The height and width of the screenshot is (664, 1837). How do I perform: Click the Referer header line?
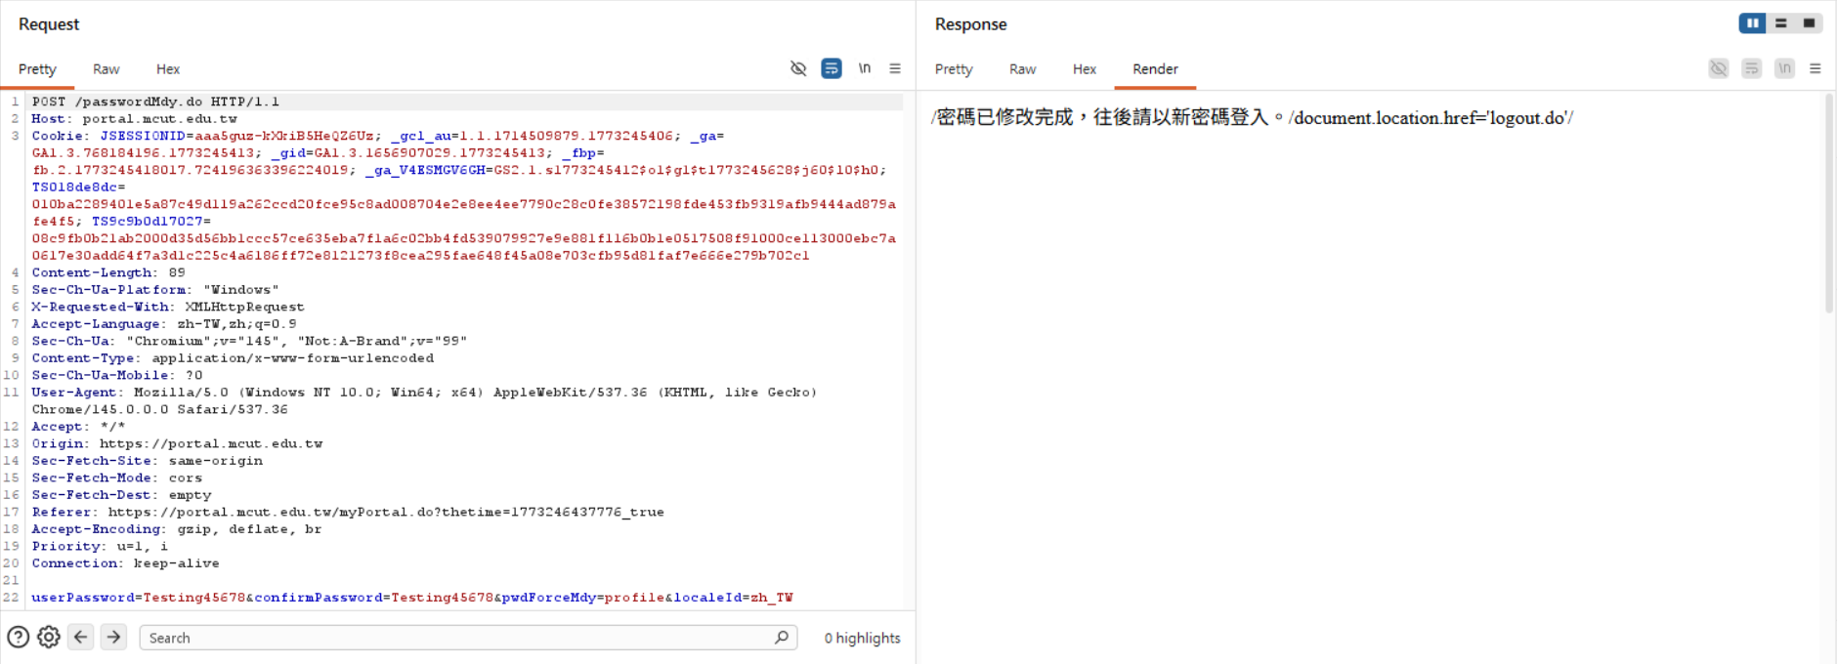pos(348,512)
